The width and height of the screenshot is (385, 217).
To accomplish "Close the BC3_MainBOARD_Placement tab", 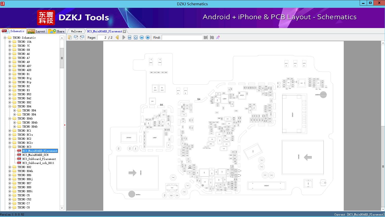I will (124, 32).
